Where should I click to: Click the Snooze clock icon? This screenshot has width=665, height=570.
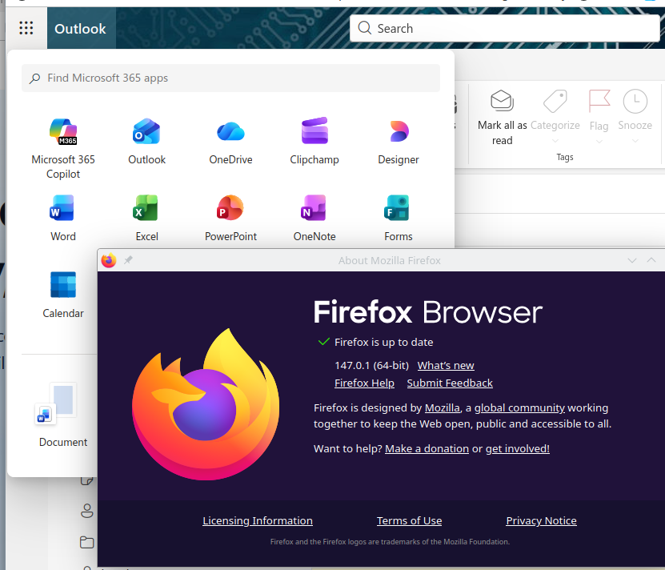tap(635, 101)
